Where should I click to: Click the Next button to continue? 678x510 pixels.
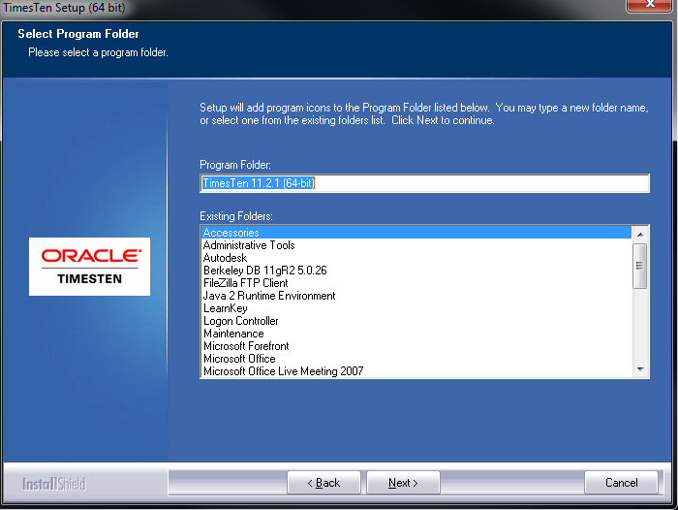coord(403,482)
